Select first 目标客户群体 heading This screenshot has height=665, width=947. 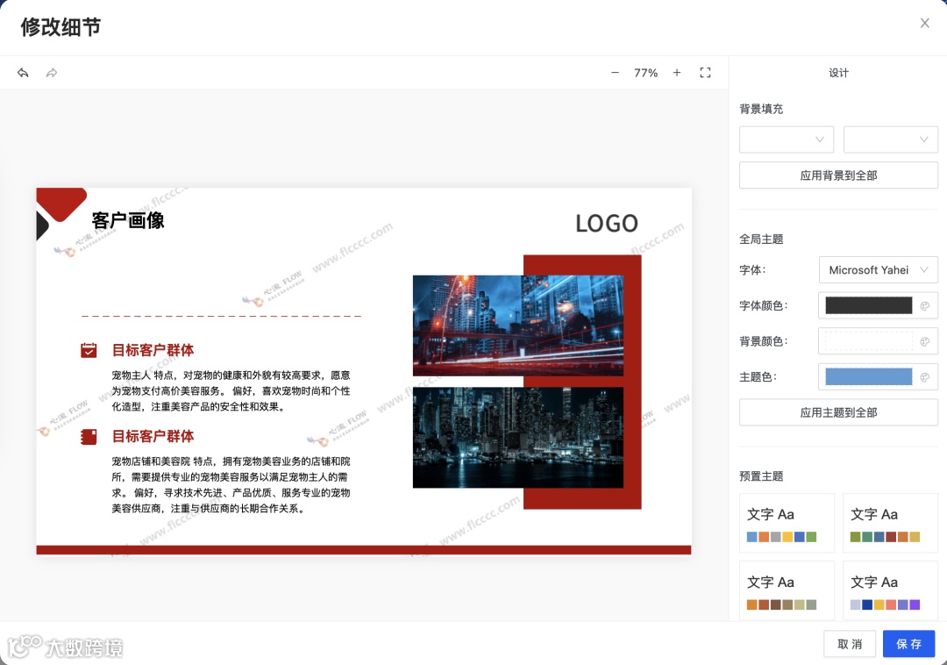click(153, 350)
